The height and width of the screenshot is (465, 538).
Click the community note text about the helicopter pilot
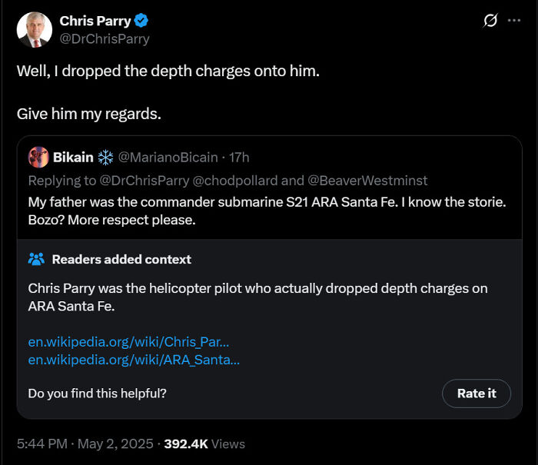tap(257, 297)
